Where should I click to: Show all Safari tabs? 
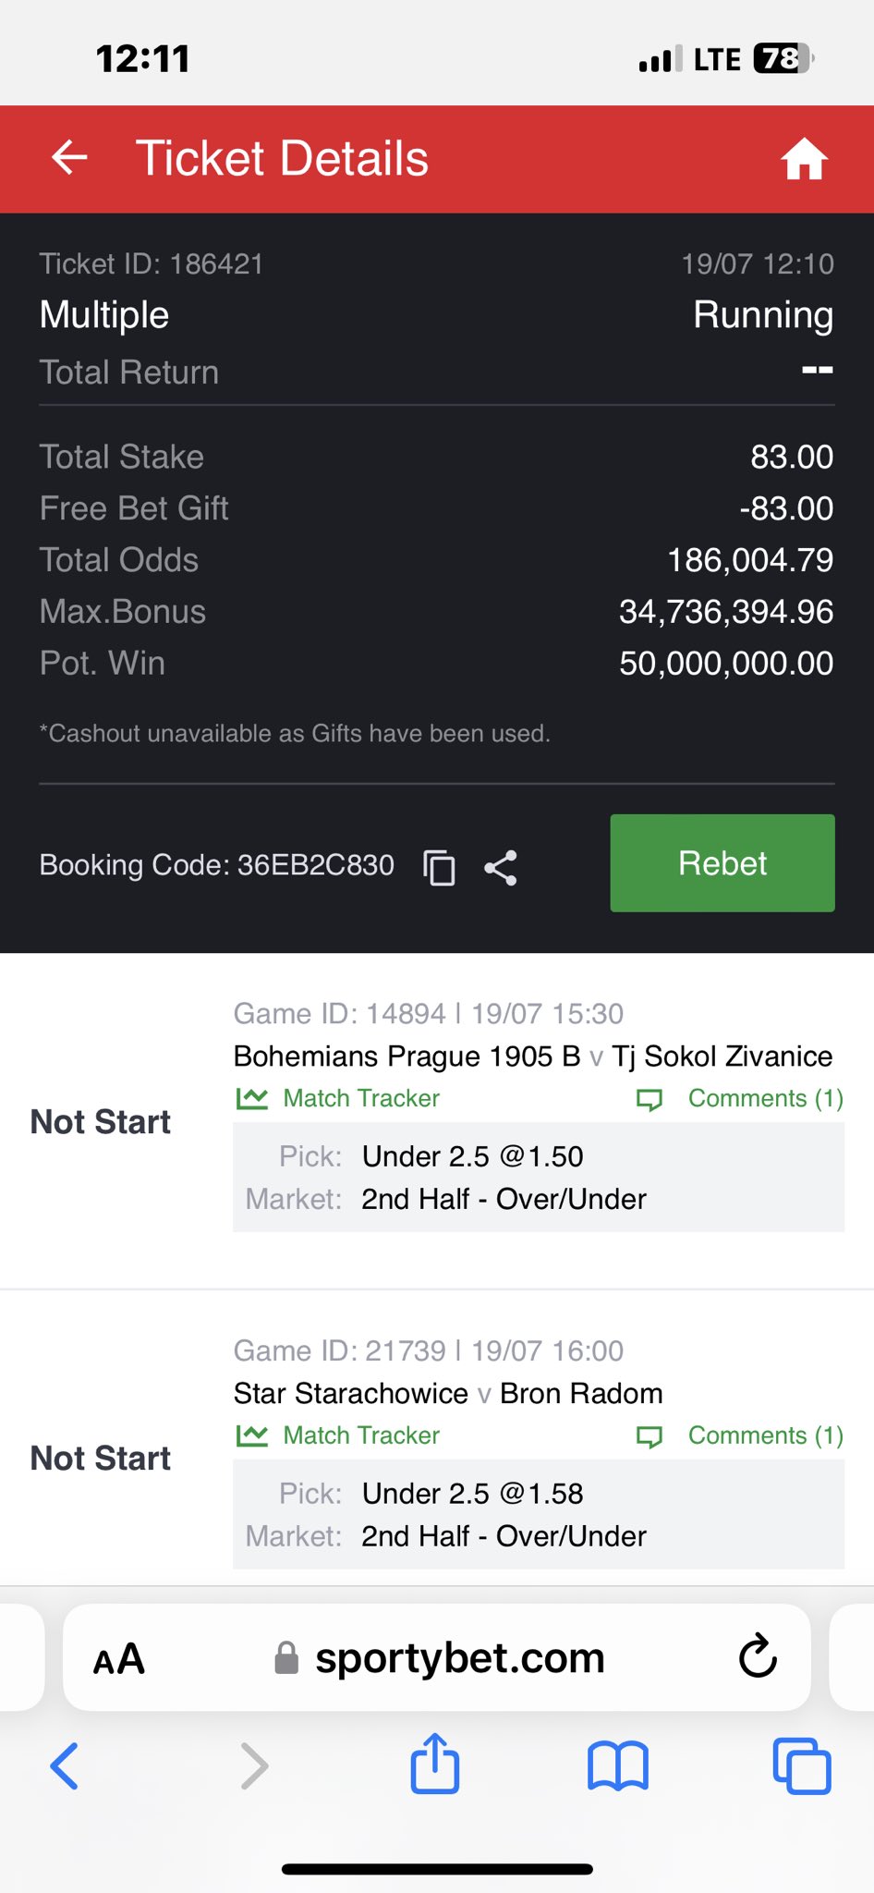point(801,1766)
